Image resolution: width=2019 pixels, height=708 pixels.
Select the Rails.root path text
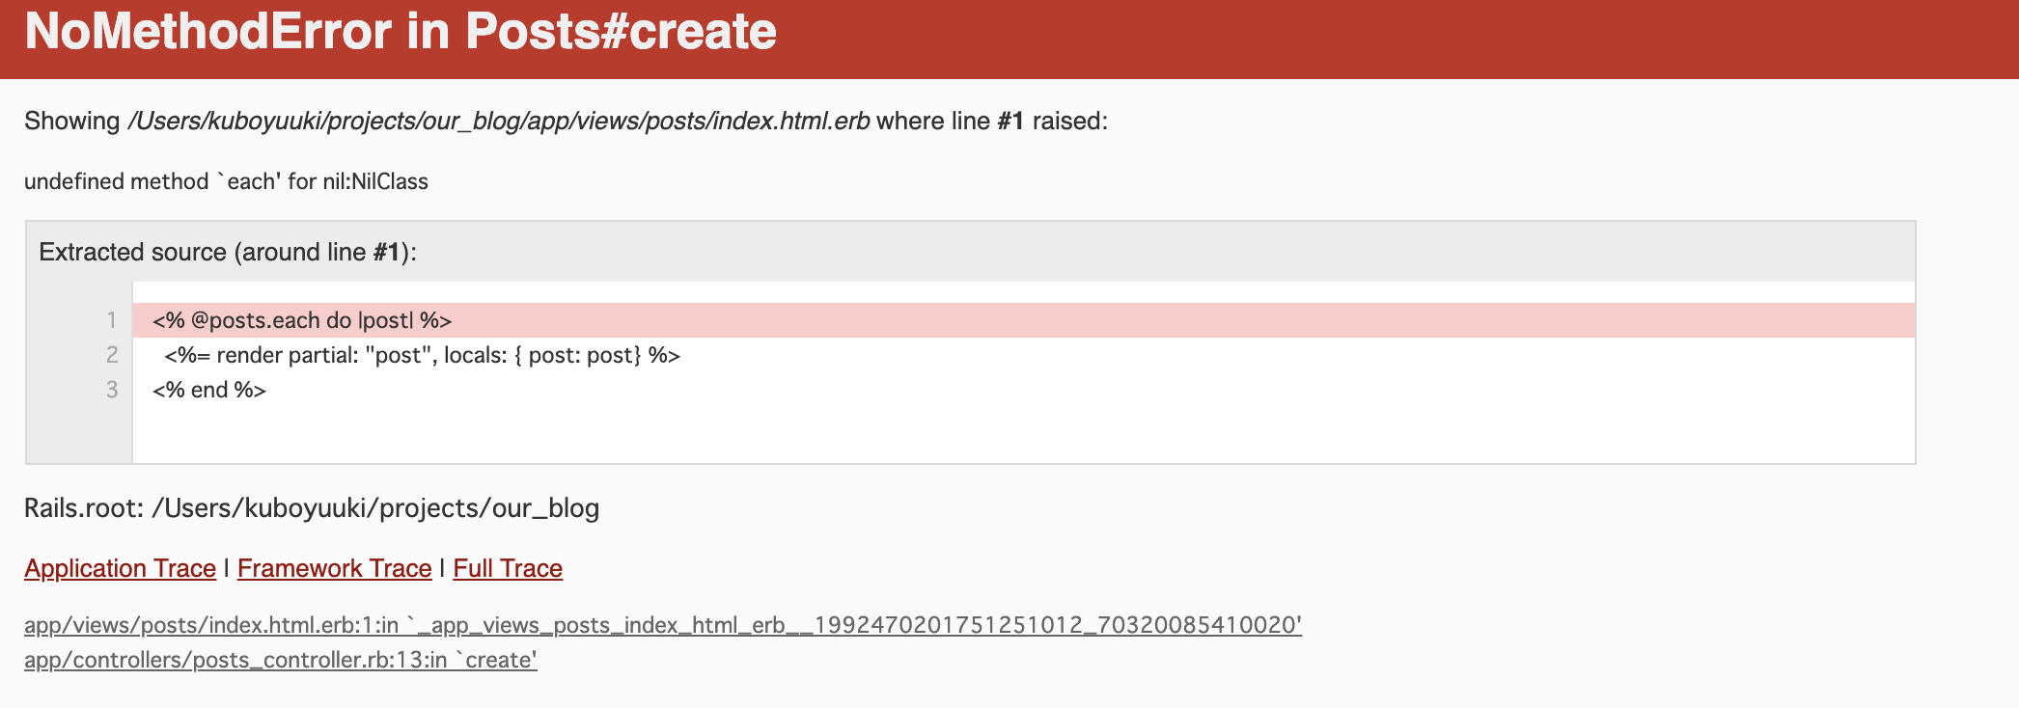point(312,507)
